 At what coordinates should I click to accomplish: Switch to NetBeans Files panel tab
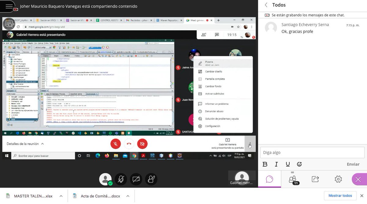(x=18, y=52)
